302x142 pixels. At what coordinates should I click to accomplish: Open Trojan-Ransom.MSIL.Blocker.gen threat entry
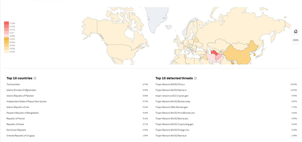[x=172, y=107]
